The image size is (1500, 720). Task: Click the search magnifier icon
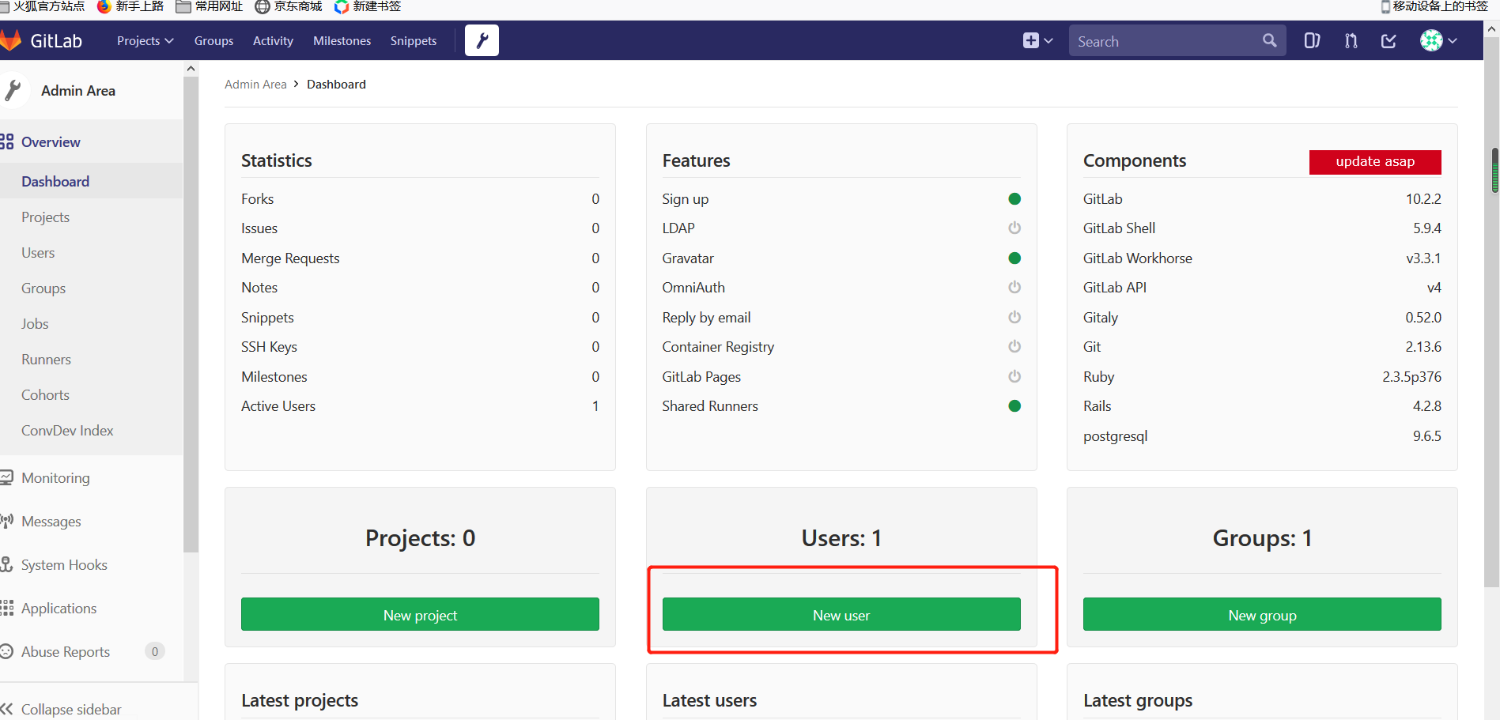point(1269,40)
